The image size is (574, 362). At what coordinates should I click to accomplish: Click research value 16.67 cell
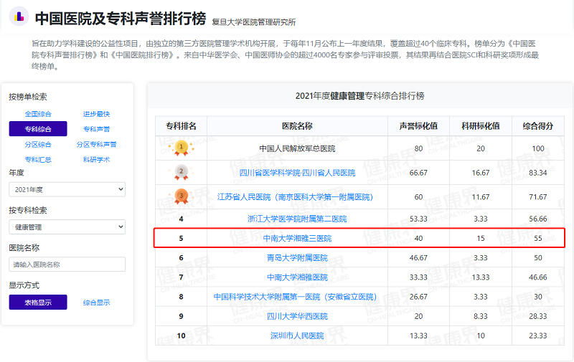[481, 173]
